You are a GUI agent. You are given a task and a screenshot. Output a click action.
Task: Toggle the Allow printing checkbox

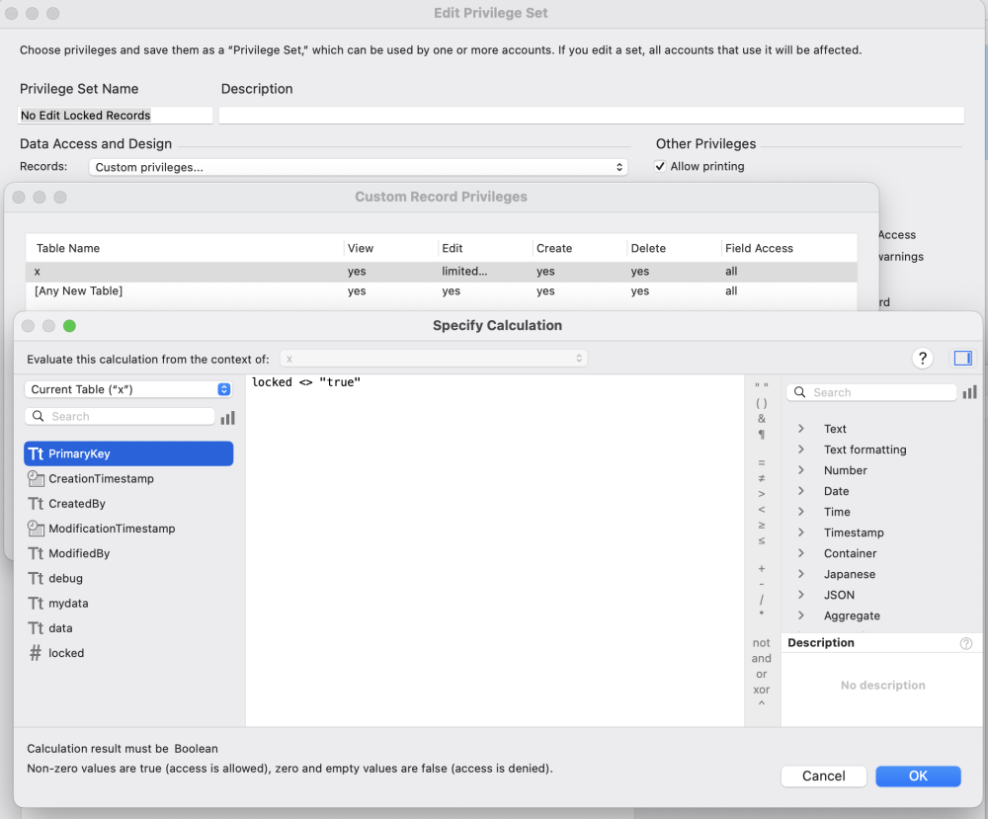click(x=660, y=167)
